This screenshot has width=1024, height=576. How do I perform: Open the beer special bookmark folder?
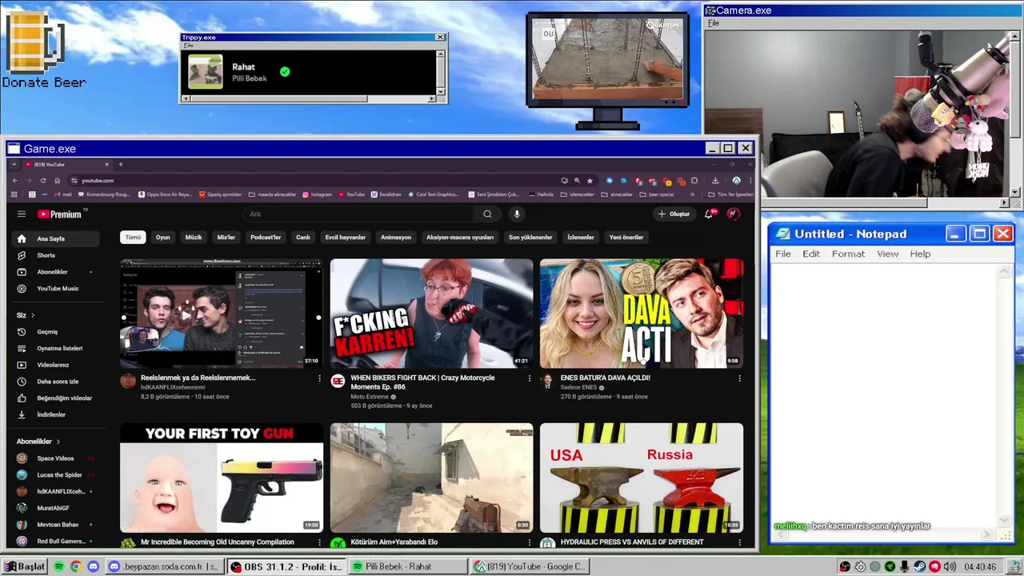(656, 194)
